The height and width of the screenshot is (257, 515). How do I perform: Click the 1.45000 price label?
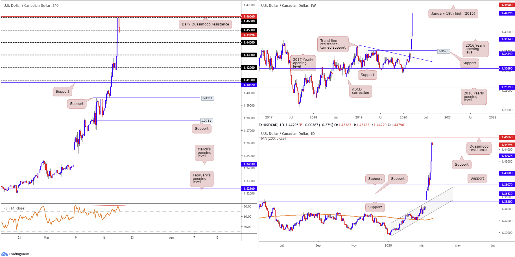click(249, 30)
